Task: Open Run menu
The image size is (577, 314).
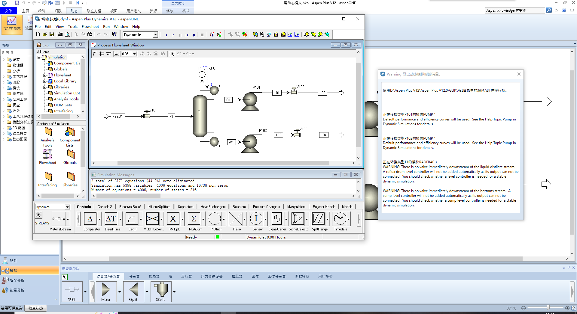Action: tap(106, 27)
